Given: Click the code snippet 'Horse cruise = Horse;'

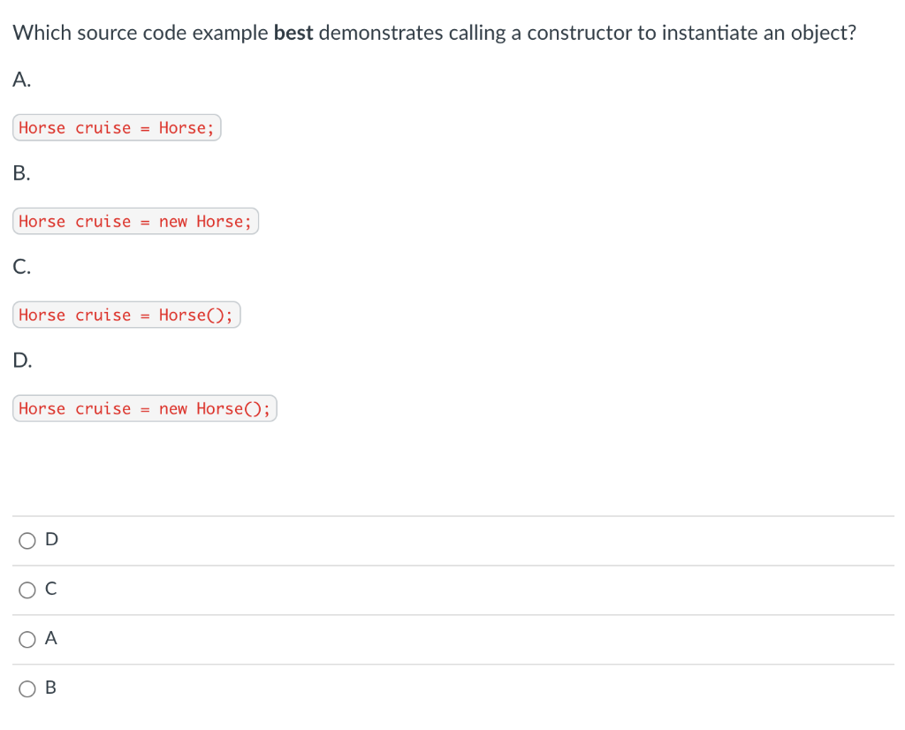Looking at the screenshot, I should pos(116,127).
